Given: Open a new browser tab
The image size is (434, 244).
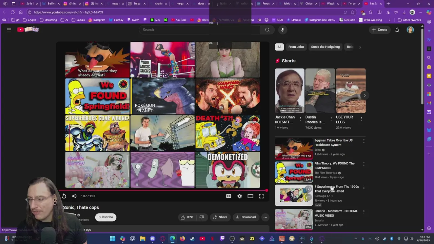Looking at the screenshot, I should coord(388,4).
